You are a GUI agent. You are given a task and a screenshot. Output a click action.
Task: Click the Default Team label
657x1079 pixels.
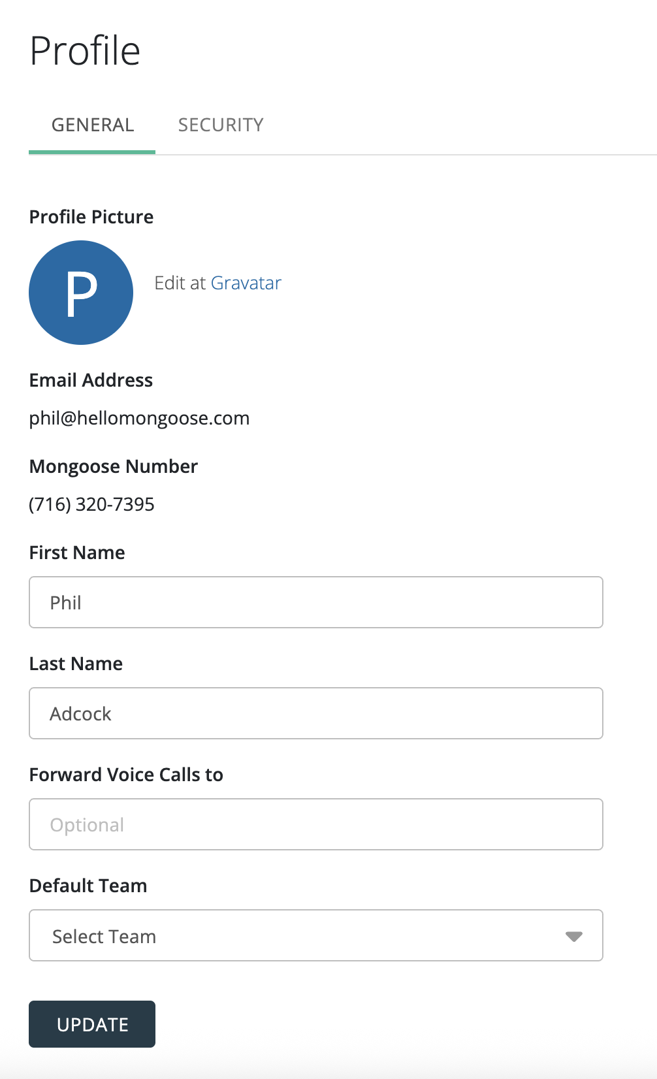(88, 886)
